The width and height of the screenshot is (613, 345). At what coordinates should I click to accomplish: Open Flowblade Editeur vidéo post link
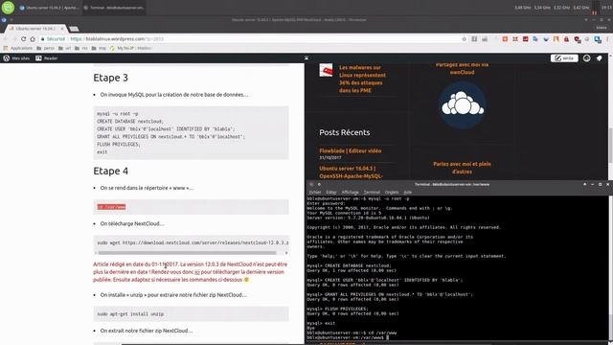[350, 150]
